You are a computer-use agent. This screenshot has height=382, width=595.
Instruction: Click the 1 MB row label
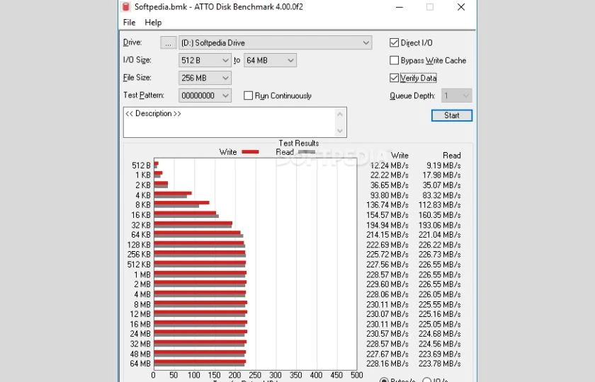click(x=142, y=274)
